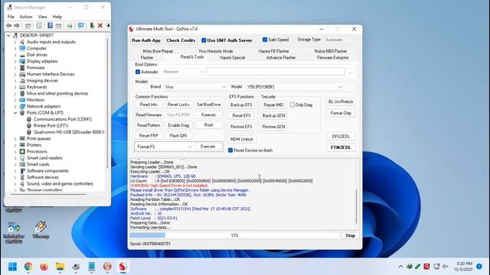490x275 pixels.
Task: Open Action menu in Device Manager
Action: point(26,17)
